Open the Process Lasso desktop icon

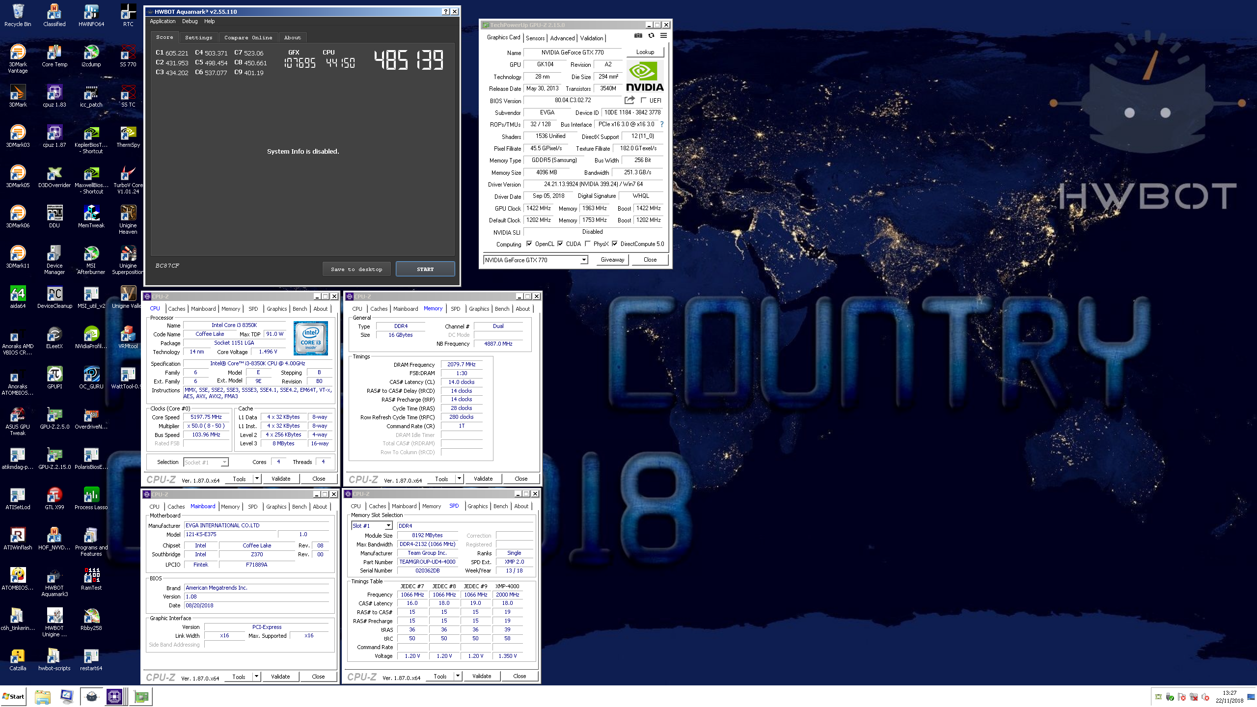point(91,498)
